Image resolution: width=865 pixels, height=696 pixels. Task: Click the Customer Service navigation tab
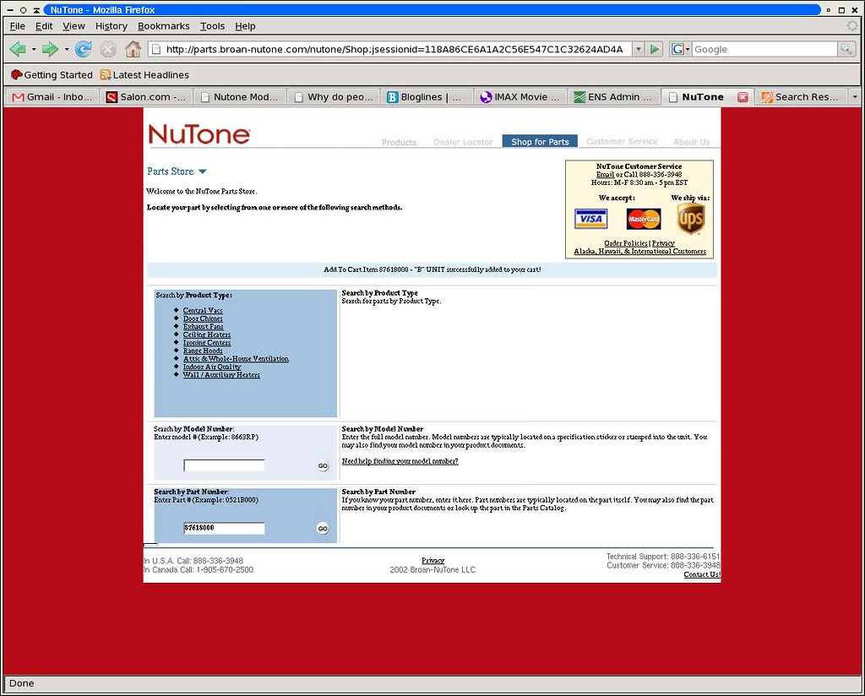(x=622, y=142)
